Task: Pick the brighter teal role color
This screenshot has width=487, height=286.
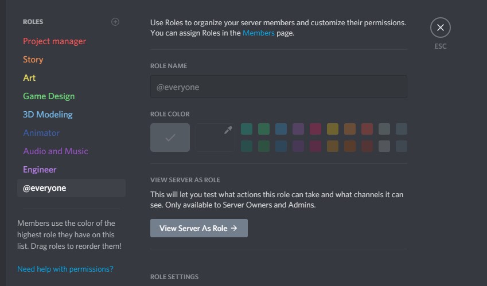Action: tap(247, 129)
